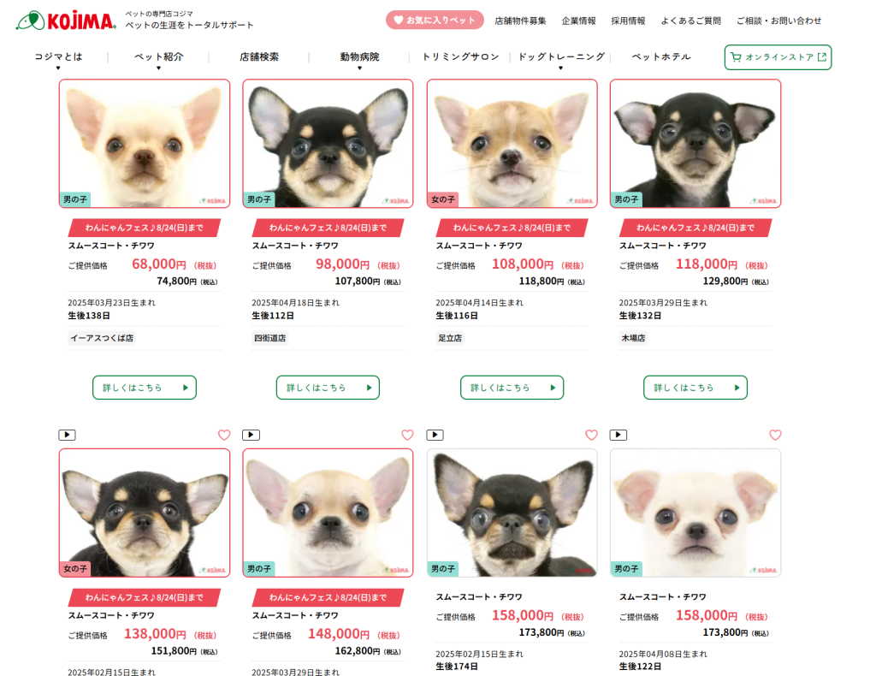
Task: Open よくあるご質問 link
Action: click(690, 21)
